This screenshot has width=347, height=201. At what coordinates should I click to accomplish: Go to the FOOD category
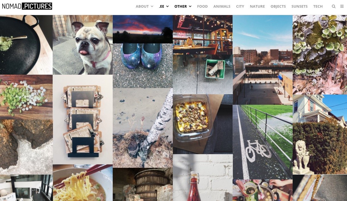coord(202,6)
